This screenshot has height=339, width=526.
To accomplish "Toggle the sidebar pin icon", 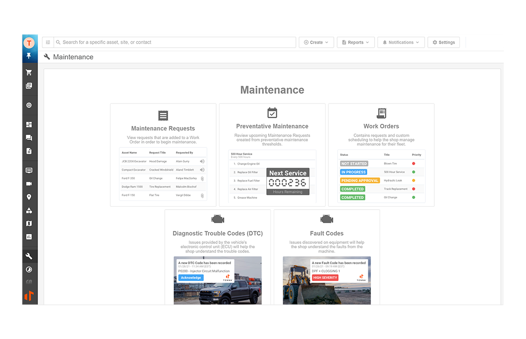I will [x=29, y=56].
